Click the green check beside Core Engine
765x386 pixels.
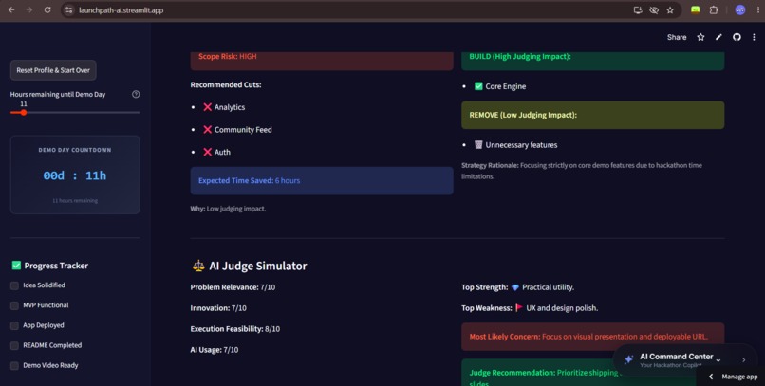point(478,85)
